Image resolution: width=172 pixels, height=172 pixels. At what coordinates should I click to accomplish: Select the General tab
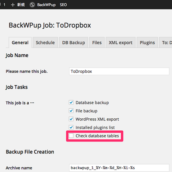click(x=20, y=43)
